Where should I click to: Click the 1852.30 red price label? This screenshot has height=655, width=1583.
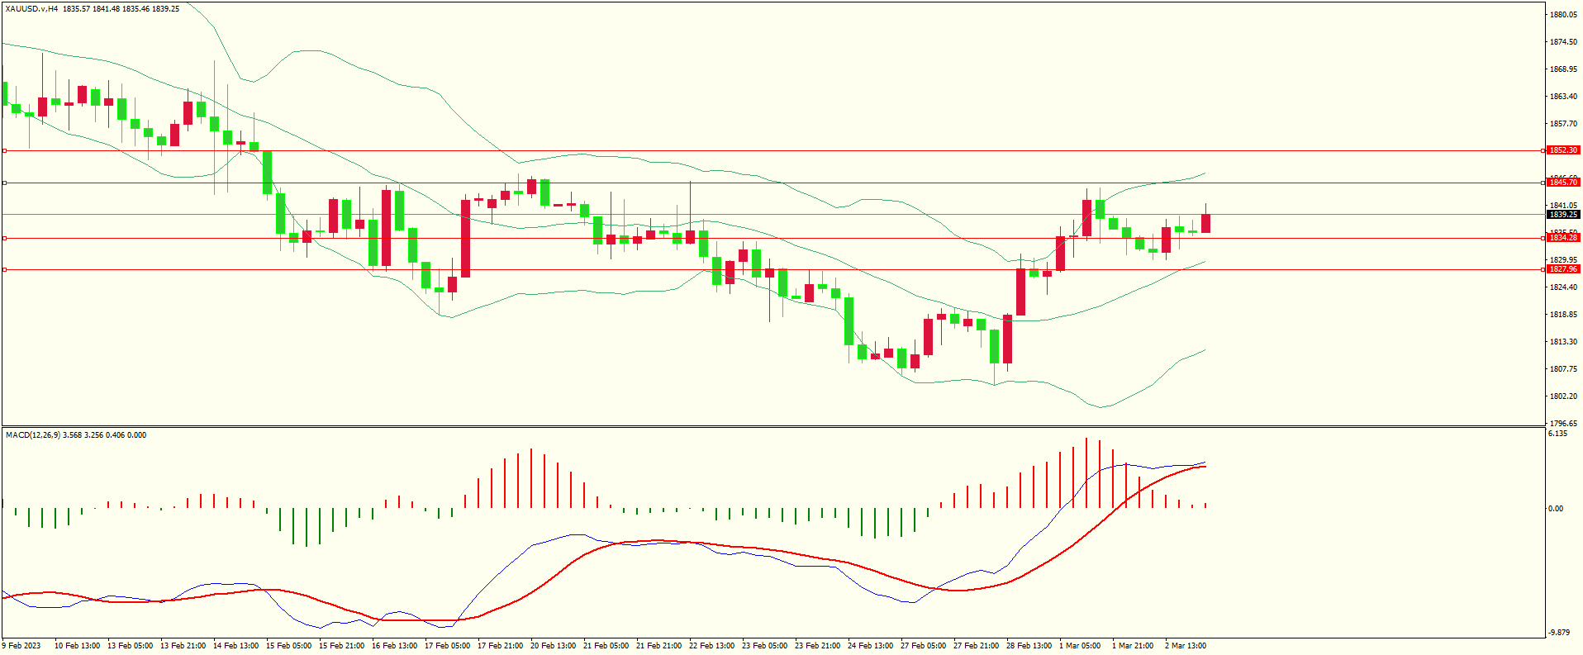click(x=1562, y=150)
